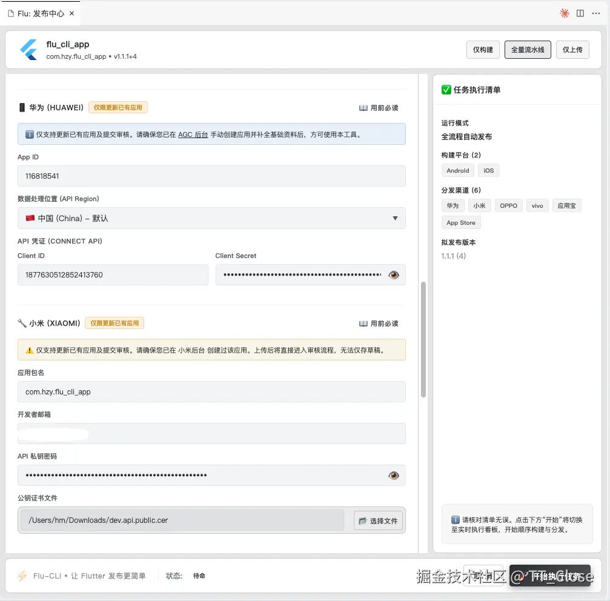The width and height of the screenshot is (610, 601).
Task: Click the API 私钥密码 field
Action: (x=211, y=476)
